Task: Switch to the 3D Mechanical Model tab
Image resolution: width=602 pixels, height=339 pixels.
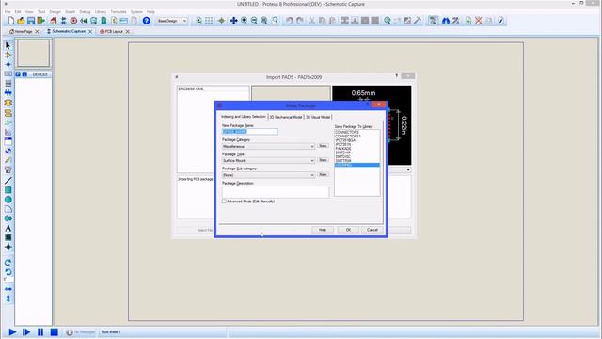Action: click(286, 117)
